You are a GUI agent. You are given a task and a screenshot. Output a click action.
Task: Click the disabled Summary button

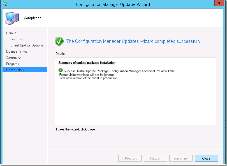click(x=181, y=158)
